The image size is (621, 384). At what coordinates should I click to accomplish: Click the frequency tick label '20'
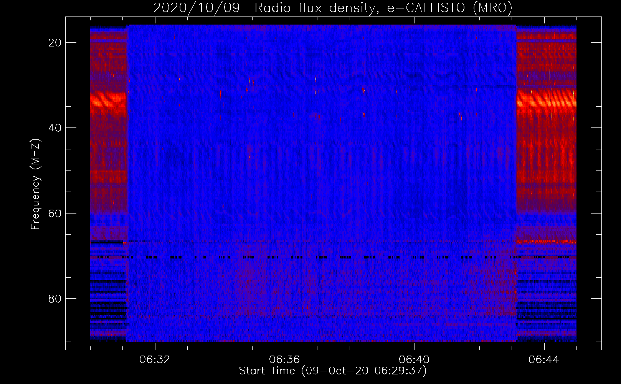coord(55,43)
